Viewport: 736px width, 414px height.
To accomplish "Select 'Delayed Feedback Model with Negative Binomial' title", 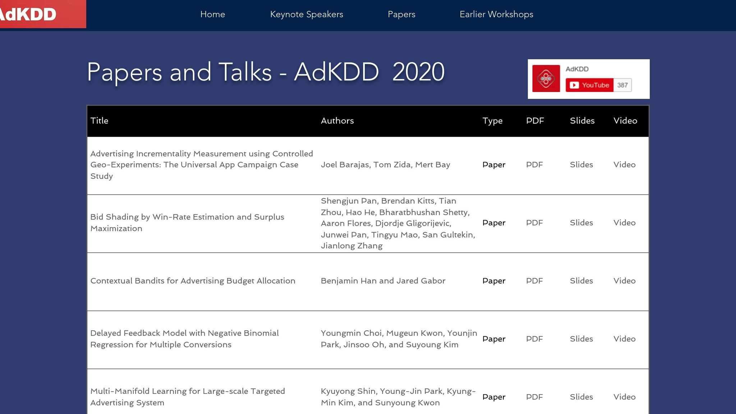I will tap(184, 339).
